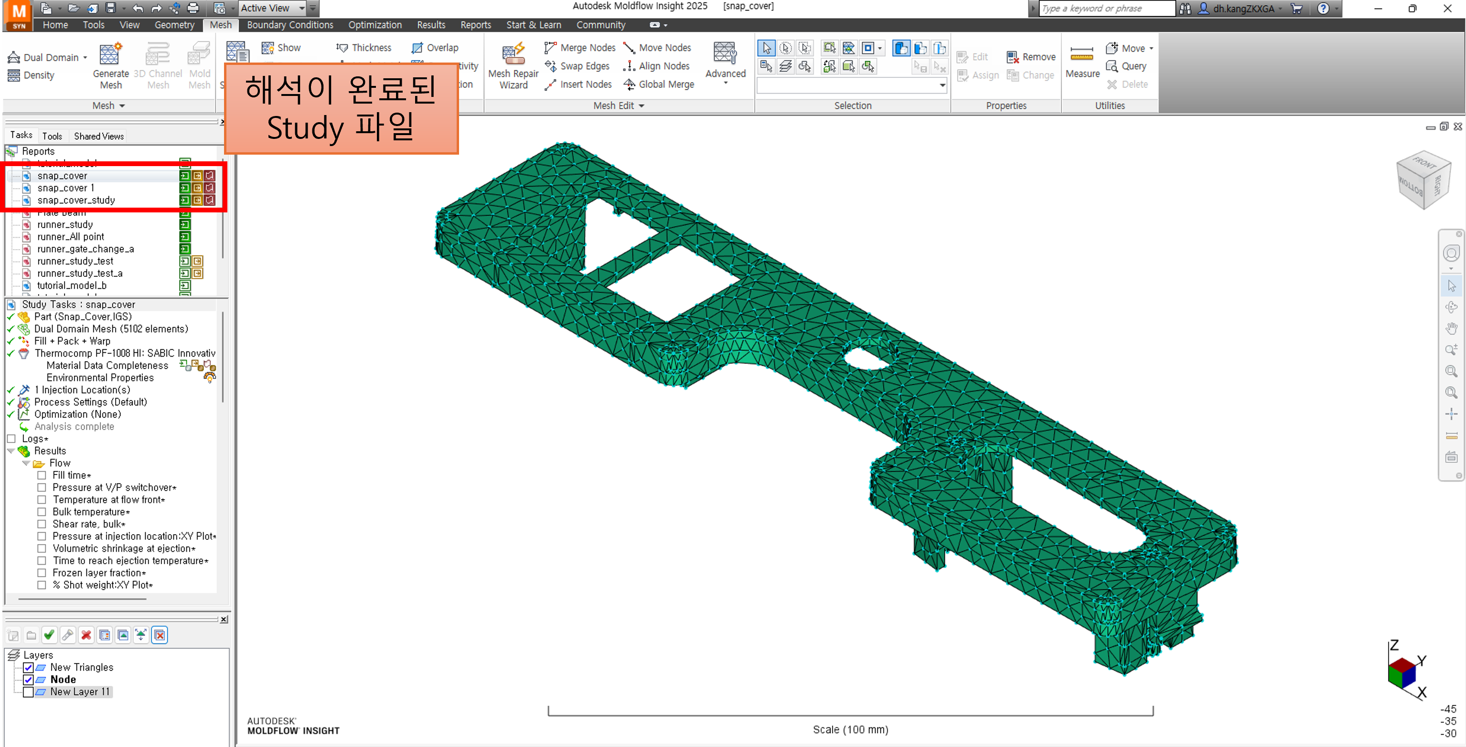Click the 1 Injection Location(s) task
This screenshot has width=1466, height=747.
[82, 390]
